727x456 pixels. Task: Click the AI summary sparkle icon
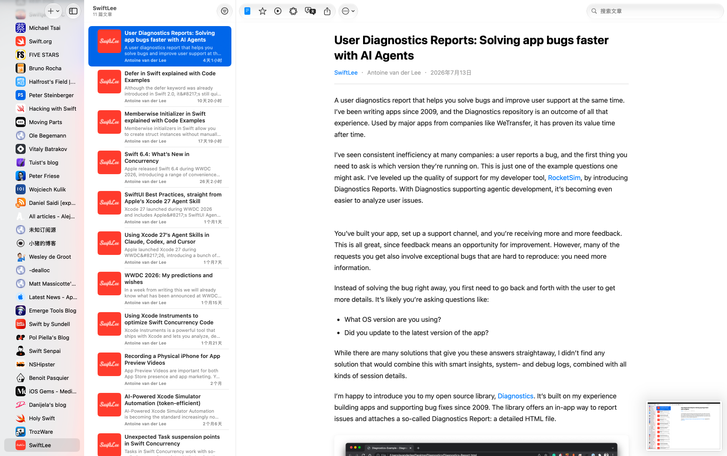(x=293, y=11)
